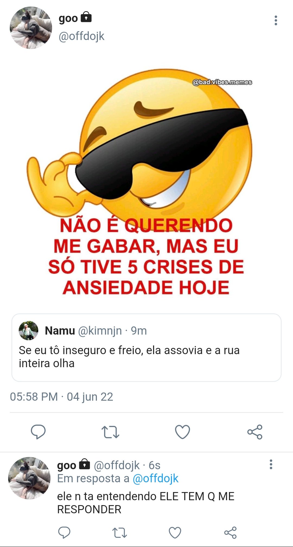Open the main tweet's three-dot options menu
293x547 pixels.
click(x=276, y=20)
